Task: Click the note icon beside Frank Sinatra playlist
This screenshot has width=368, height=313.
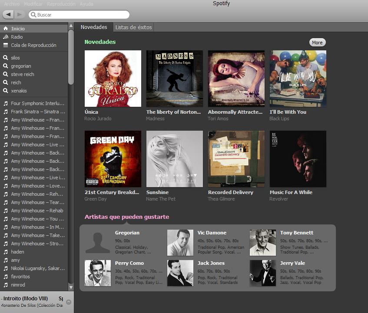Action: (x=6, y=112)
